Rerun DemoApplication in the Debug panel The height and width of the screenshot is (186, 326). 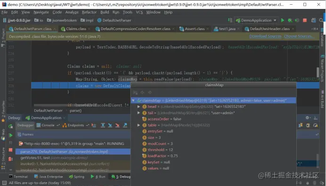coord(10,126)
